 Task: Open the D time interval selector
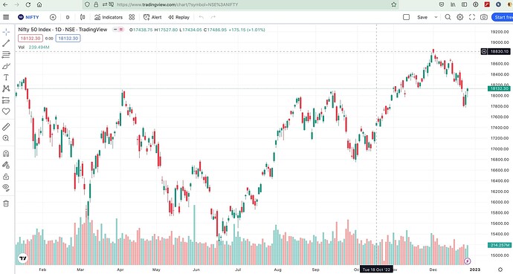point(68,17)
